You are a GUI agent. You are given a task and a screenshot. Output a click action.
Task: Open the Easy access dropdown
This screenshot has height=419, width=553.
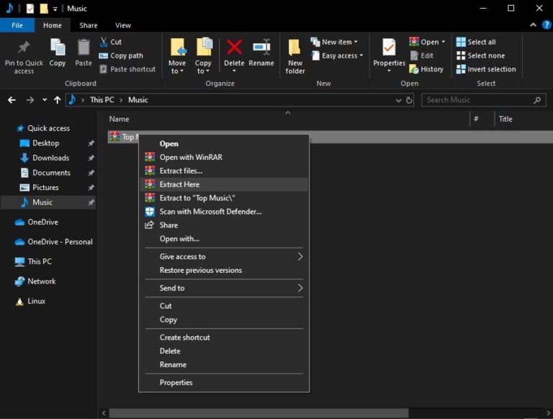pos(337,55)
